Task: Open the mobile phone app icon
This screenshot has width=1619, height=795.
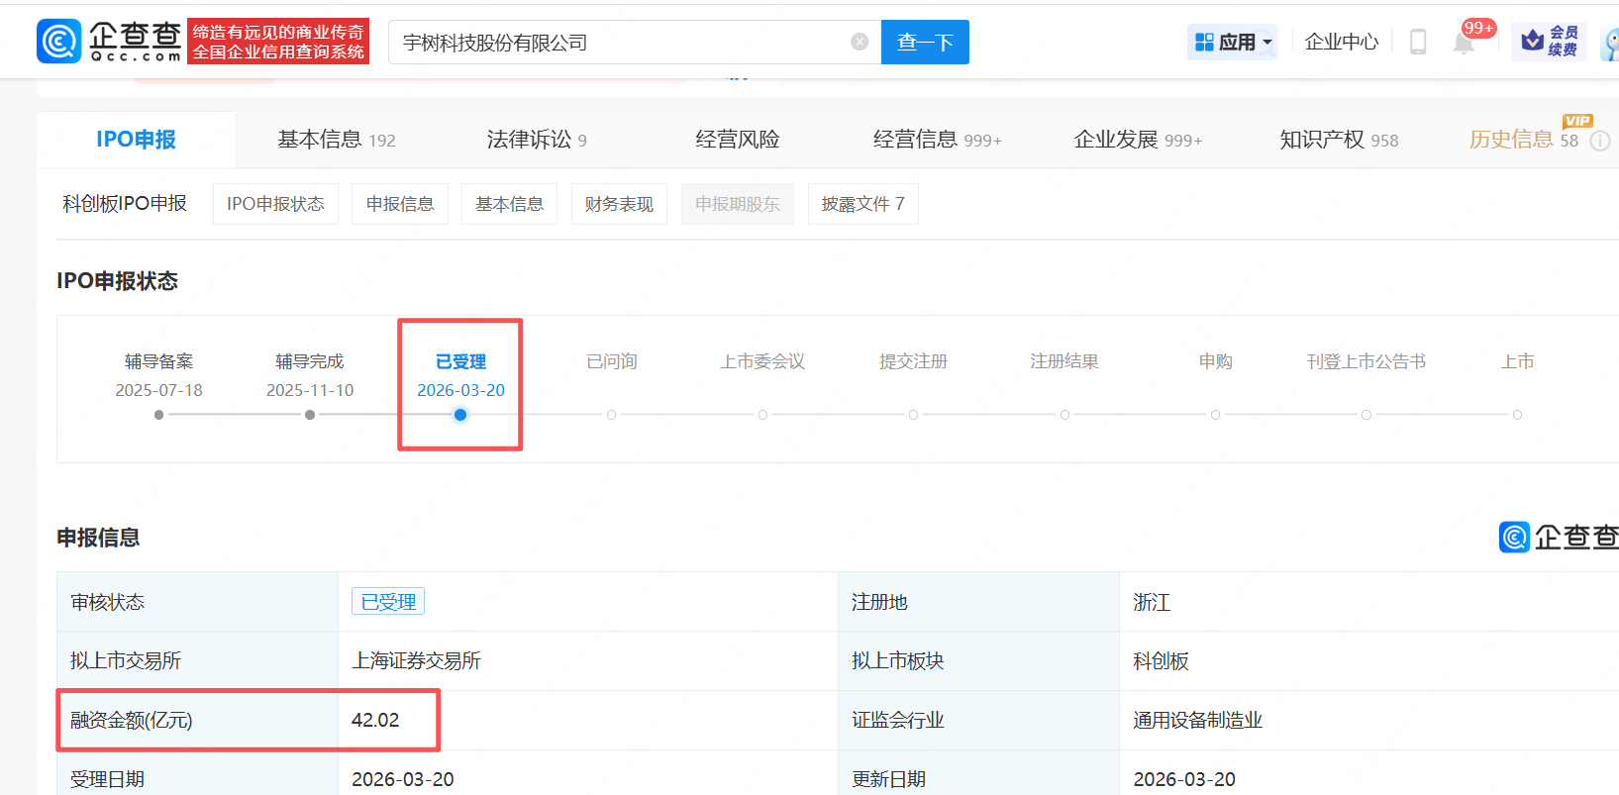Action: click(1418, 42)
